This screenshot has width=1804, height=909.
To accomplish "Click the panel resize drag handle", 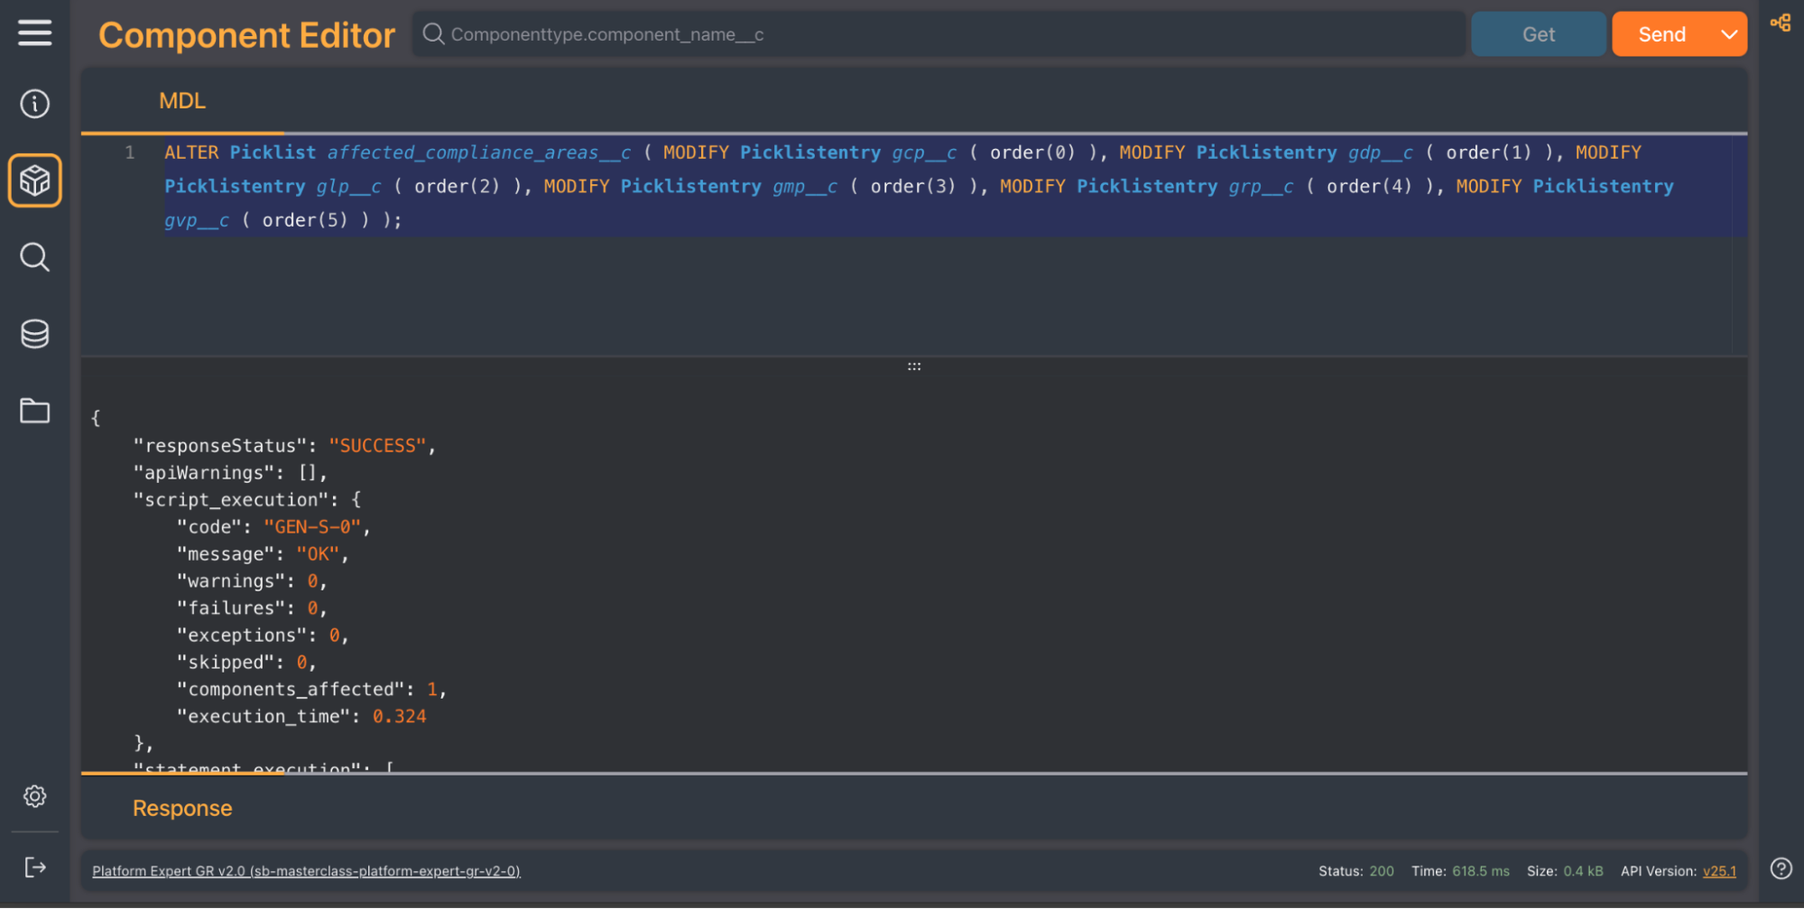I will tap(913, 366).
